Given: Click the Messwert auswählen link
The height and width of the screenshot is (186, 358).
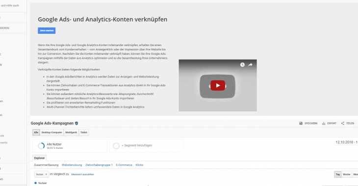Looking at the screenshot, I should (83, 174).
